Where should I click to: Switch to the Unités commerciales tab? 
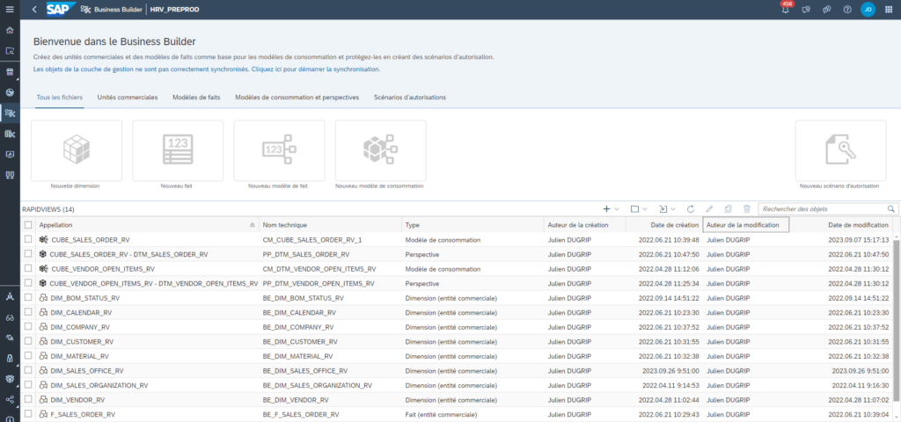(127, 97)
